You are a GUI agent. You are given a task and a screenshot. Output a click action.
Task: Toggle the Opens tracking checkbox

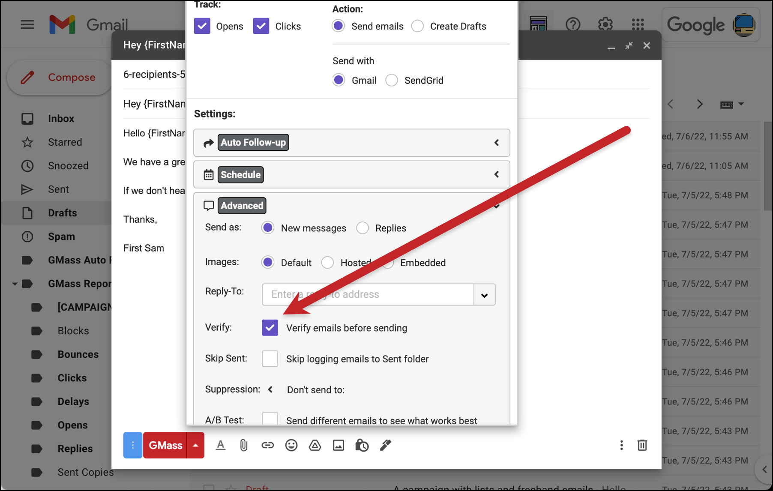(202, 26)
